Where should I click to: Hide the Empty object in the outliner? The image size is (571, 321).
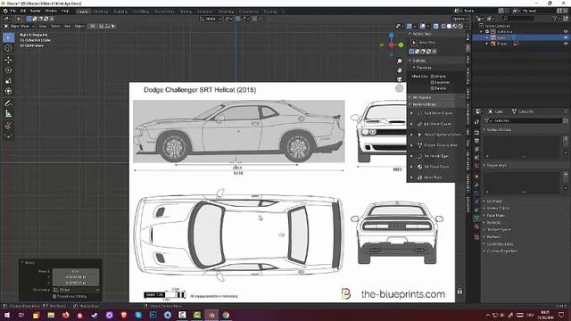(566, 44)
